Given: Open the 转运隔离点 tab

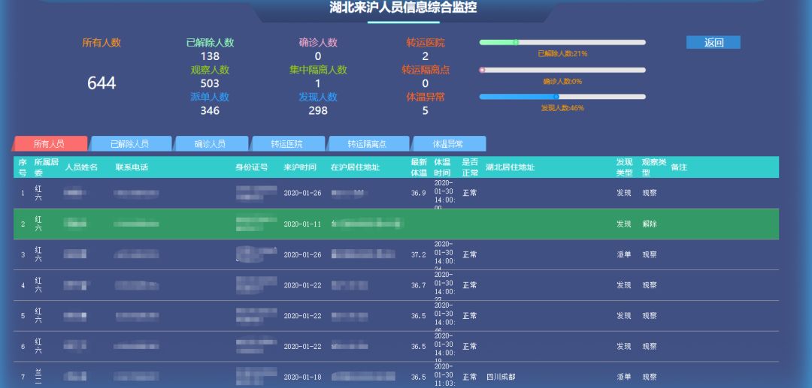Looking at the screenshot, I should 371,144.
